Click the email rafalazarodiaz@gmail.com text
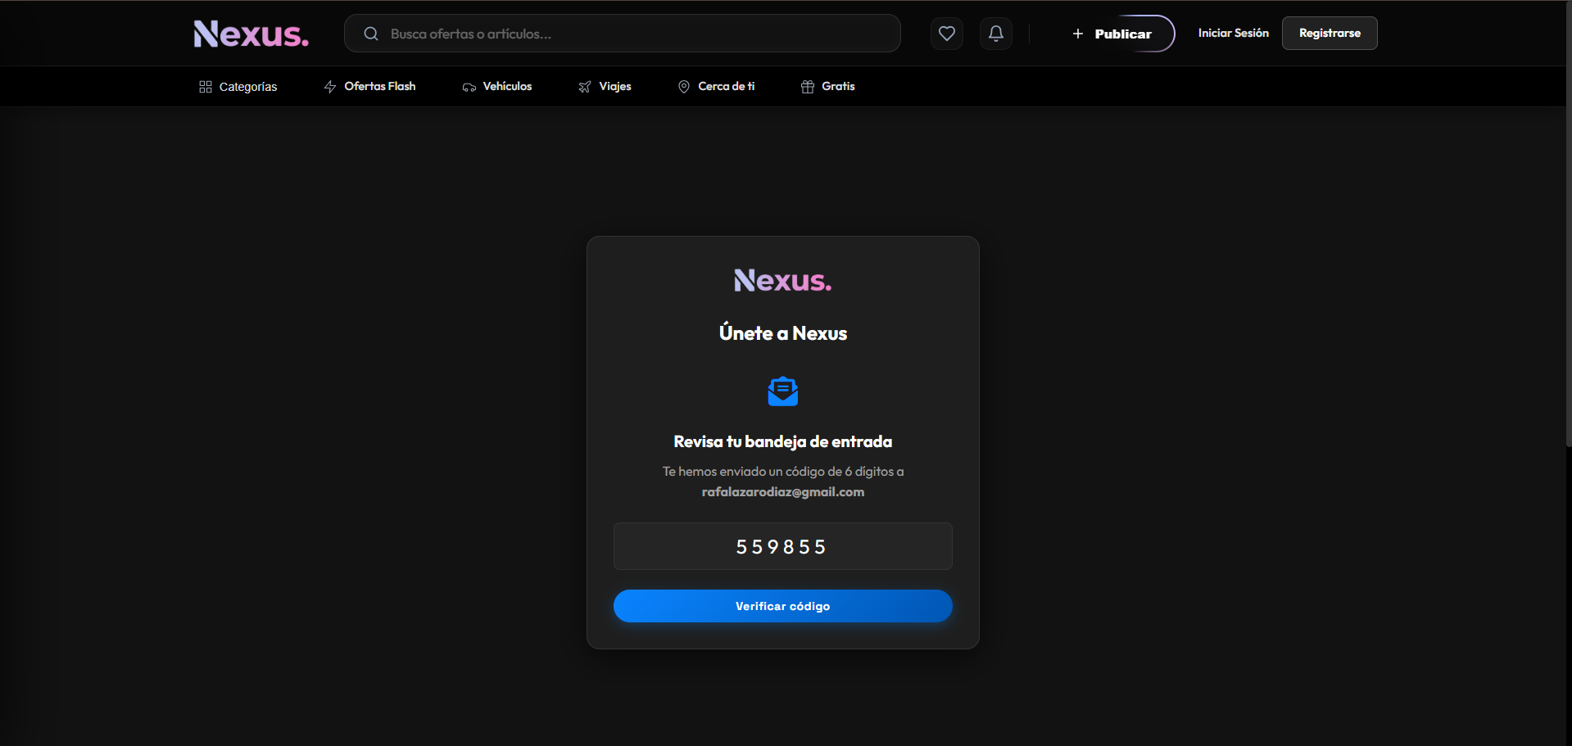Viewport: 1572px width, 746px height. 783,492
